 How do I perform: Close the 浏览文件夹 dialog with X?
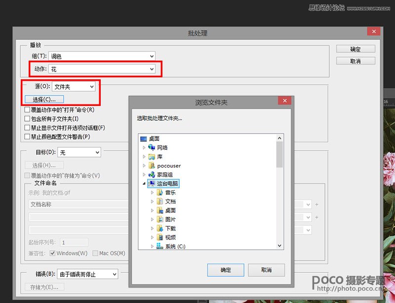point(285,101)
